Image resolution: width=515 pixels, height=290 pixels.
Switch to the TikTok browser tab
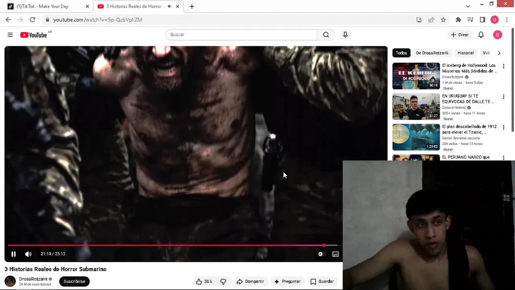[x=48, y=6]
